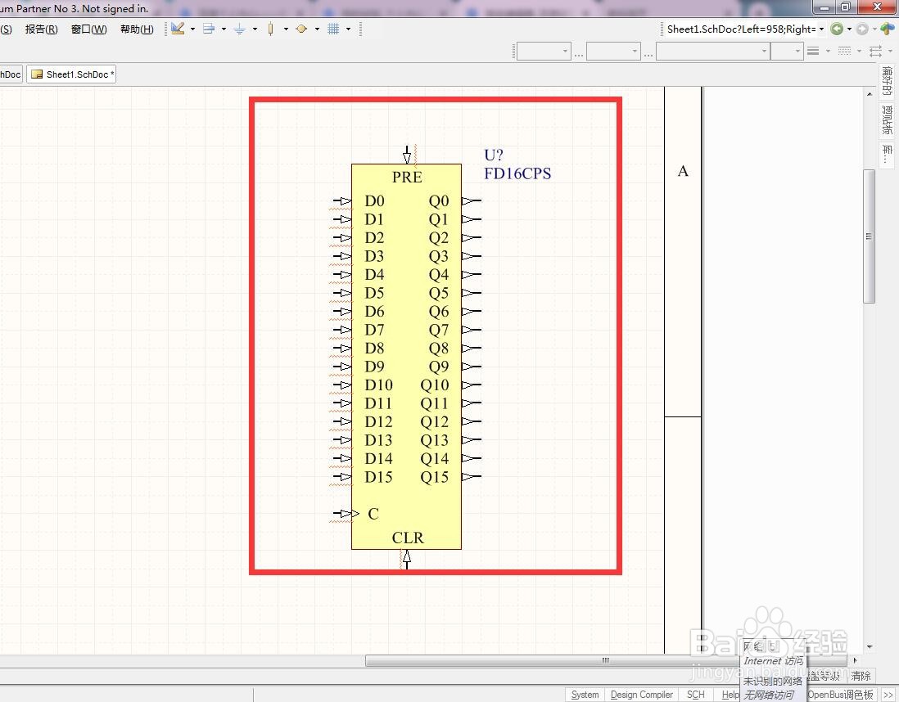The image size is (899, 702).
Task: Select the drawing utility tools icon
Action: tap(178, 29)
